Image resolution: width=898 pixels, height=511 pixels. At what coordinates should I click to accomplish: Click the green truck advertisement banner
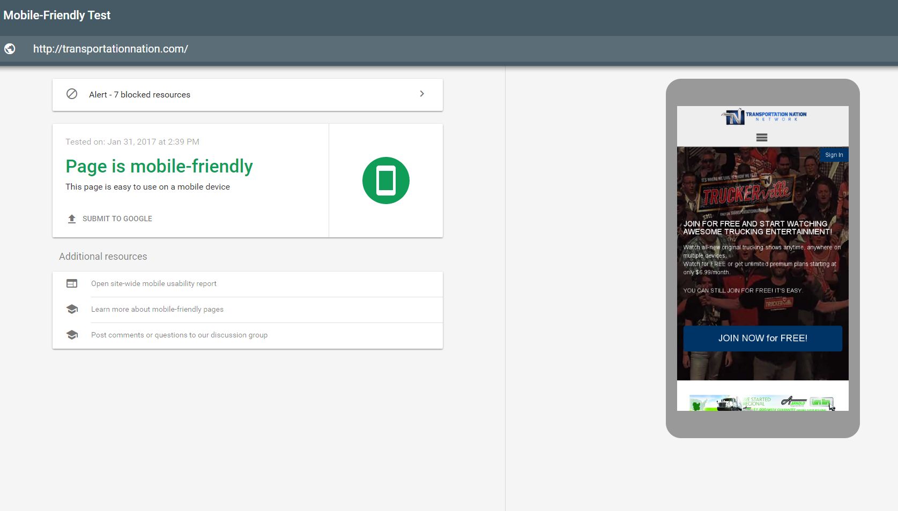pos(762,403)
